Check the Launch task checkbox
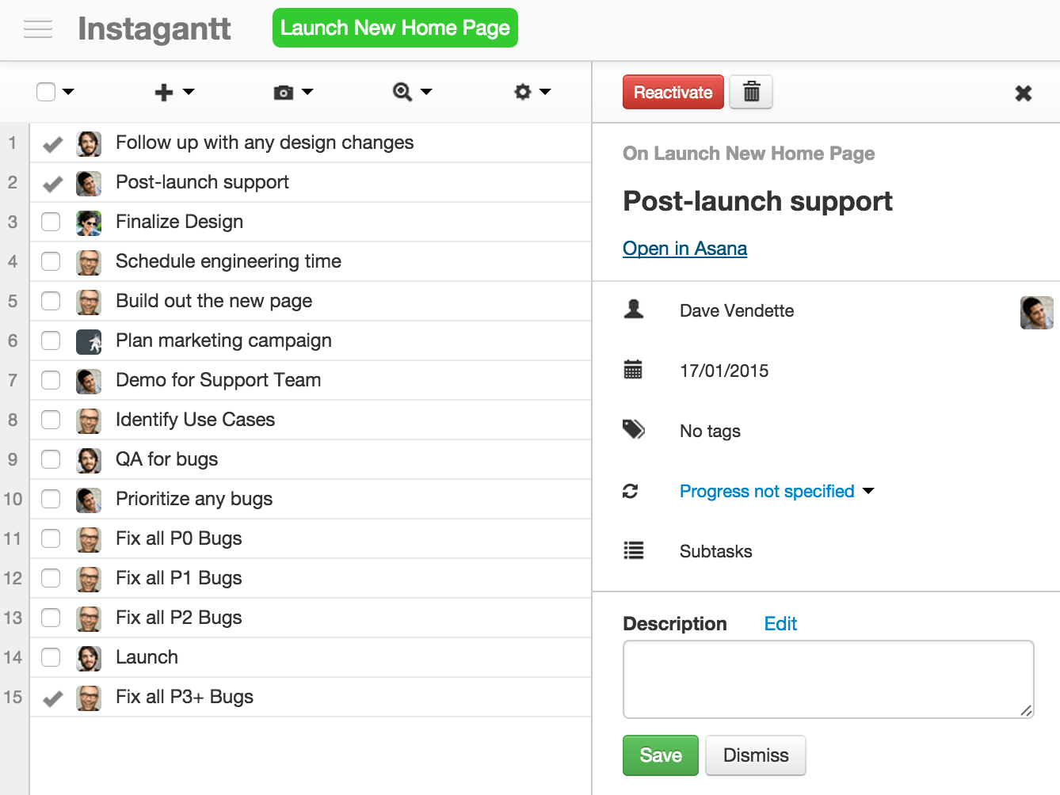 pyautogui.click(x=51, y=657)
